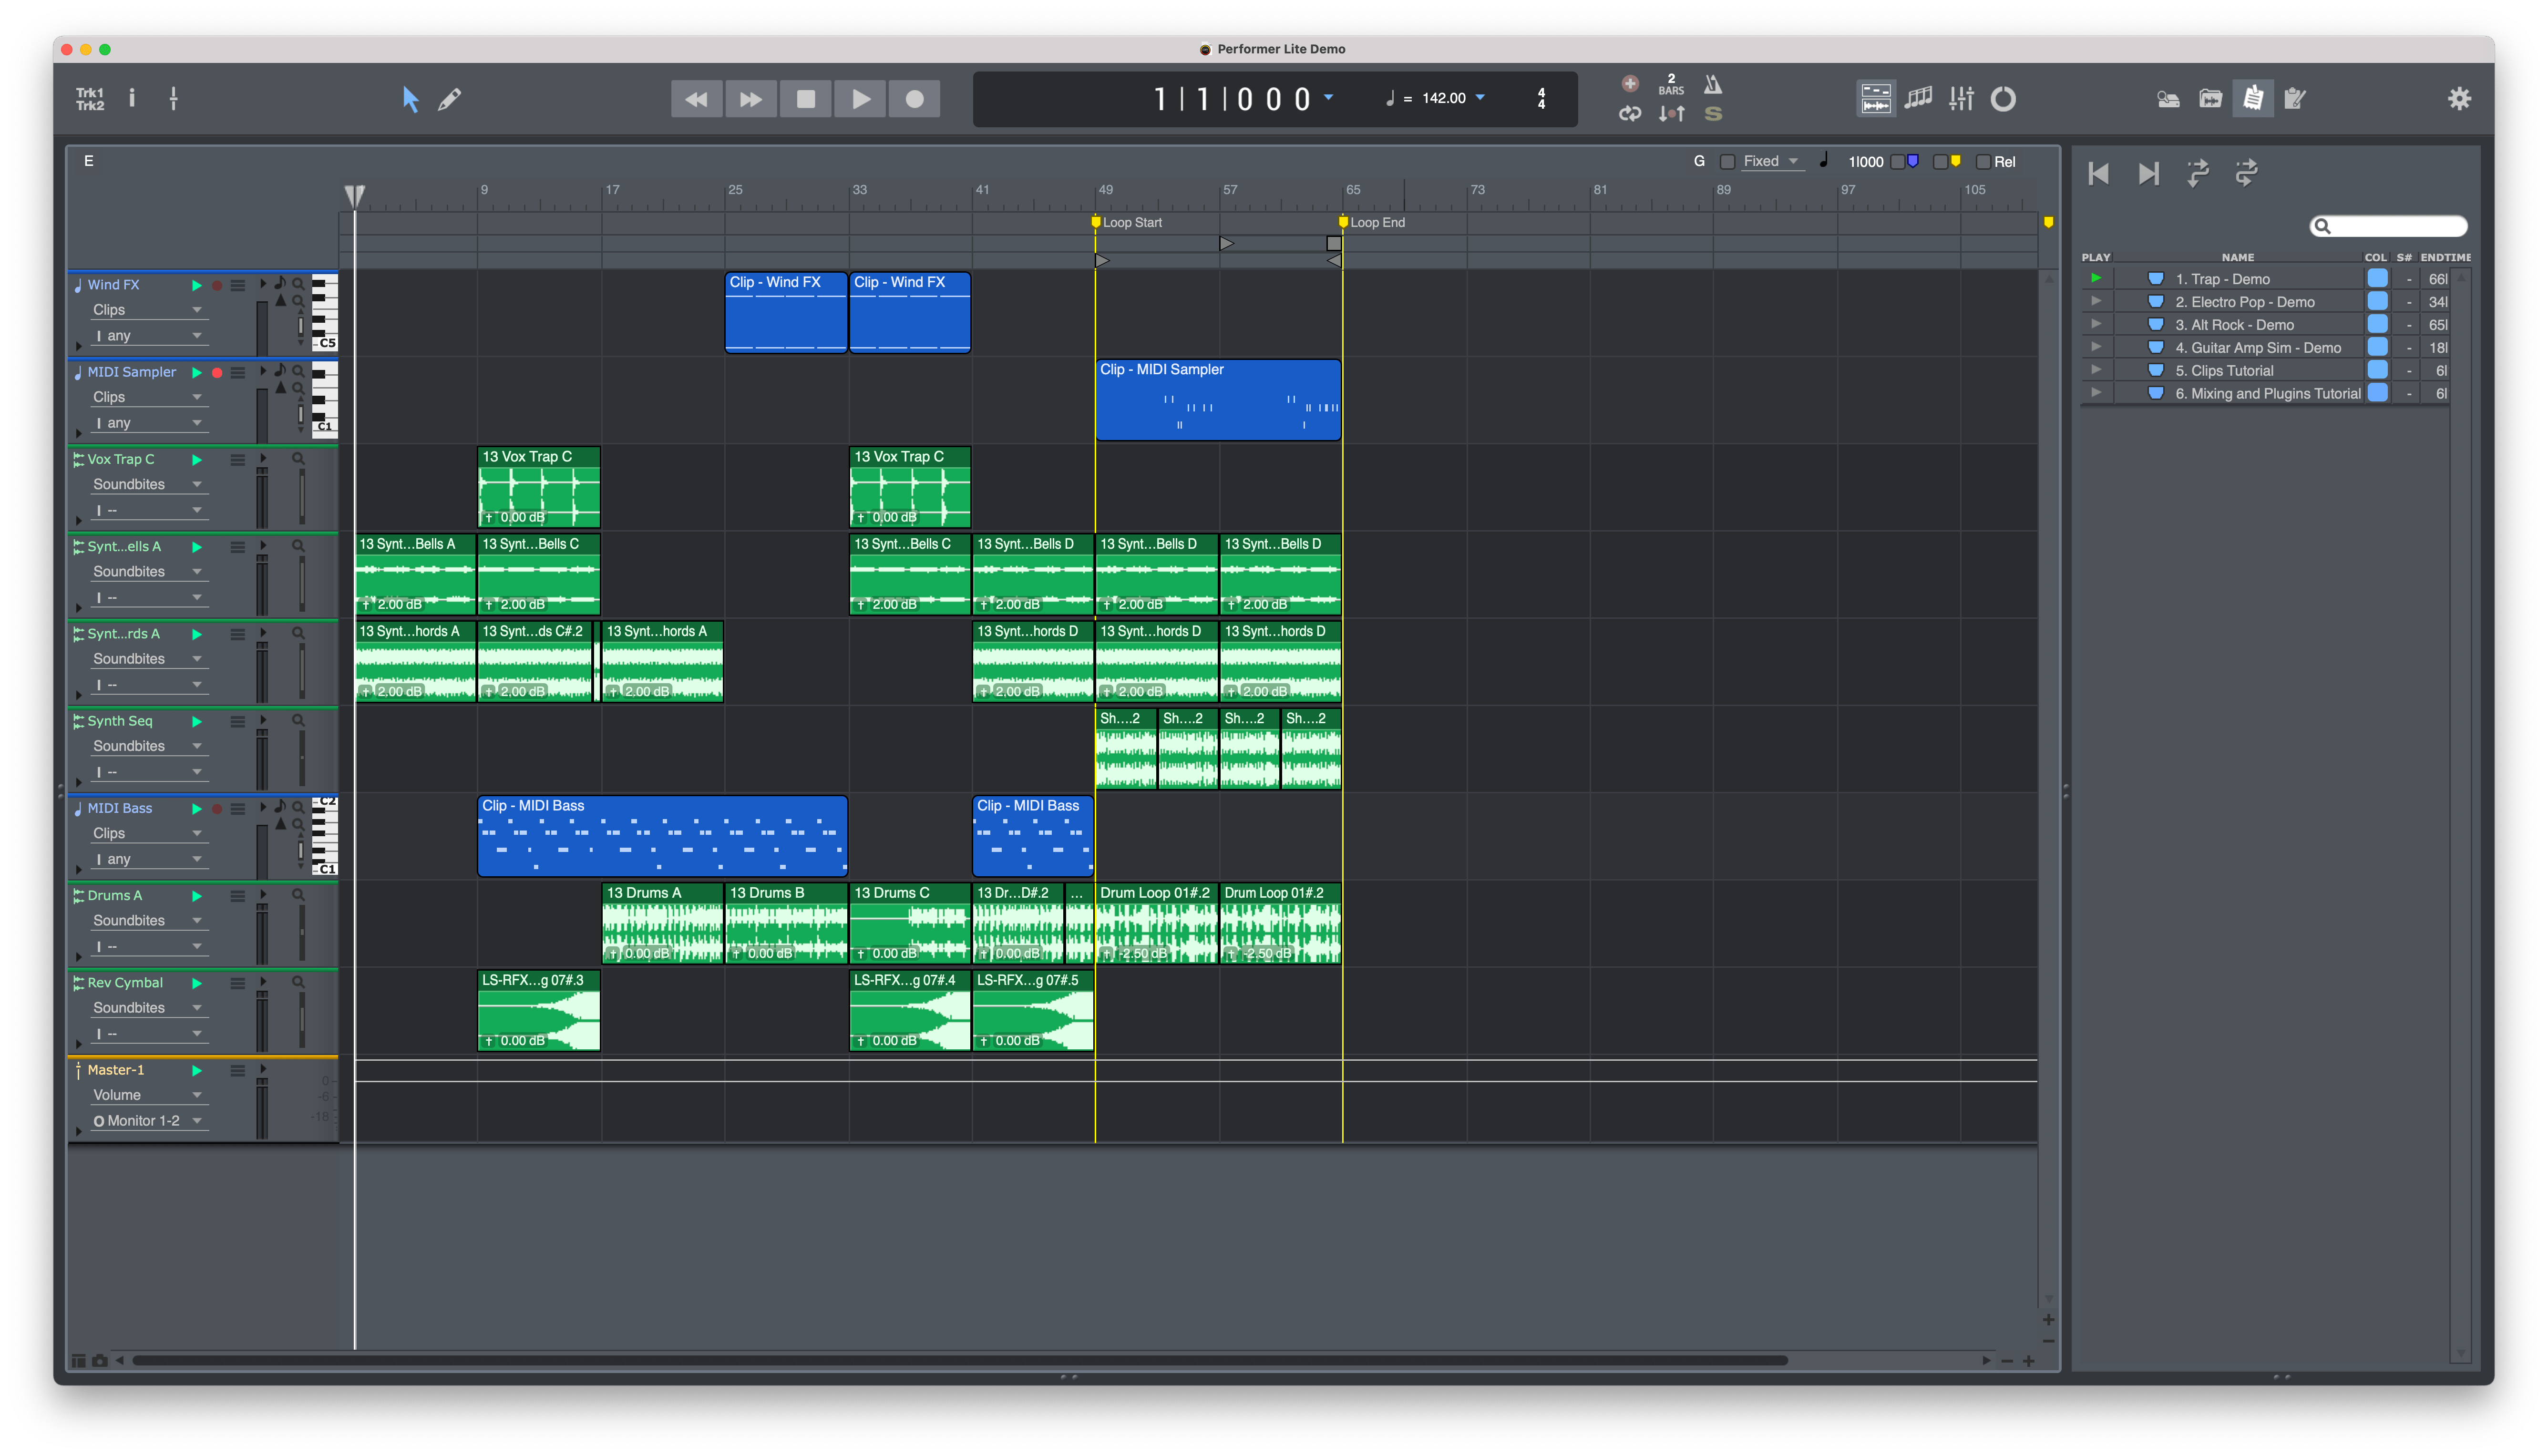Tick the Rel checkbox
The height and width of the screenshot is (1456, 2548).
tap(1984, 162)
